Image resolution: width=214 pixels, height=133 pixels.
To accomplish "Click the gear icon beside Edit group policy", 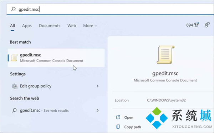I will click(x=15, y=86).
